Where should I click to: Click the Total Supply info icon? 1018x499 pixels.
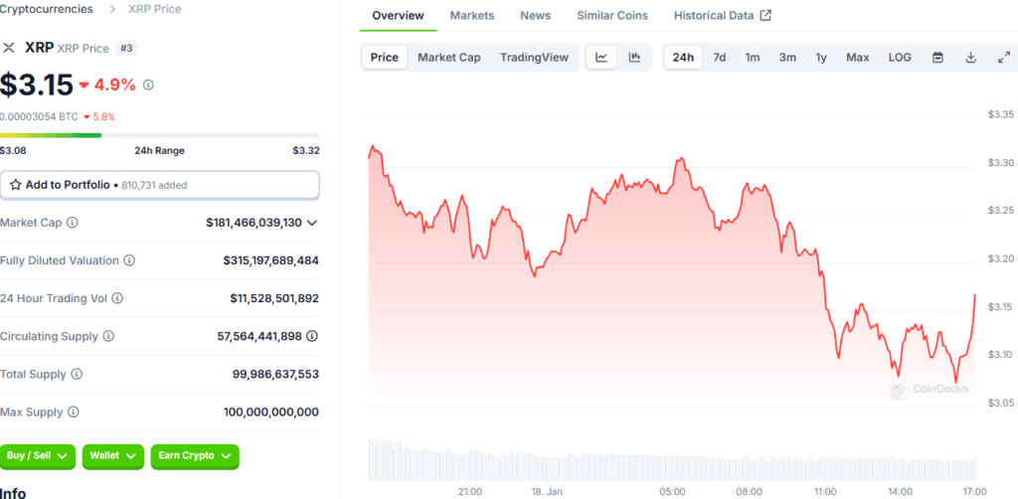pyautogui.click(x=77, y=374)
